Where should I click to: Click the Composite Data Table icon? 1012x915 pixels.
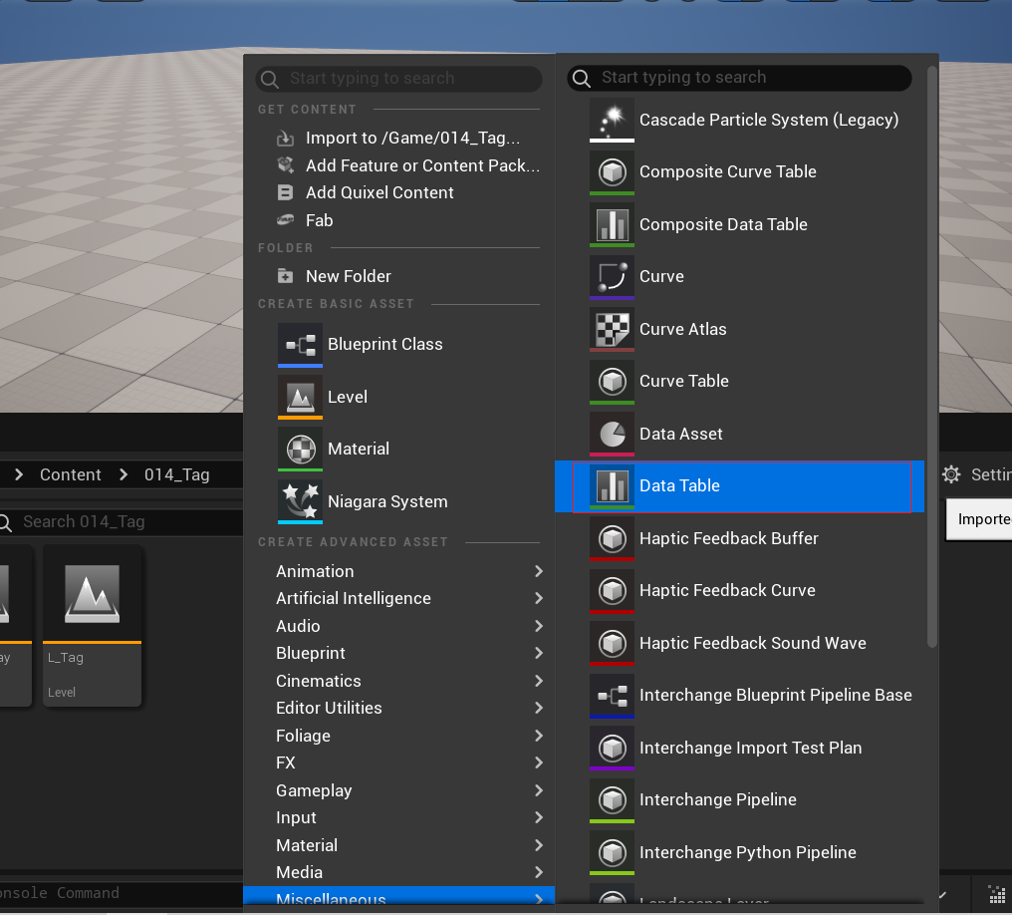612,224
